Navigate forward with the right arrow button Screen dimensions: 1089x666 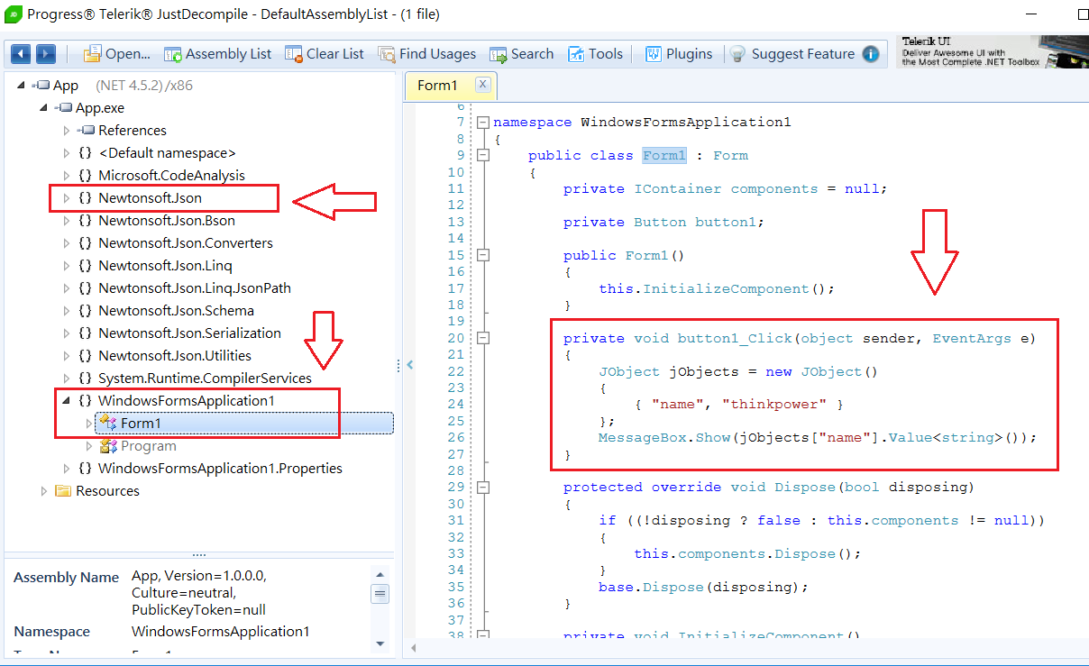45,54
